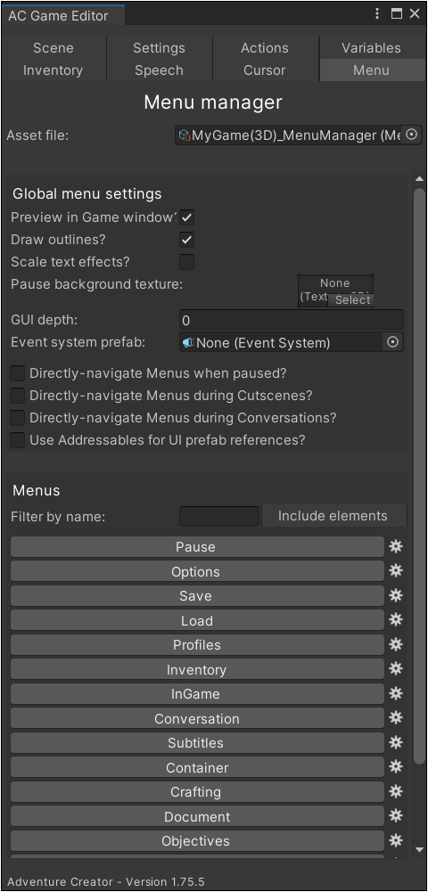Open the gear options for Pause menu
Screen dimensions: 428x892
(x=396, y=546)
